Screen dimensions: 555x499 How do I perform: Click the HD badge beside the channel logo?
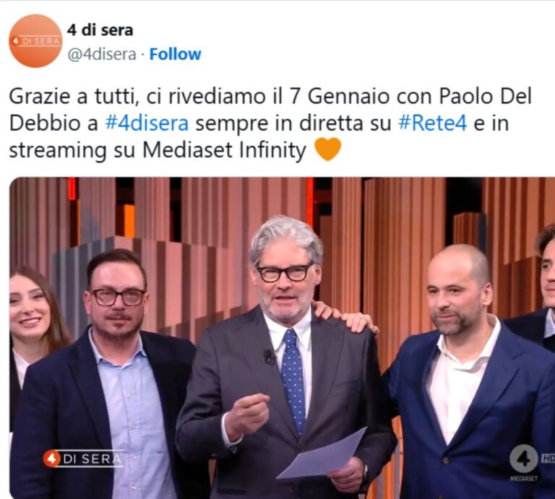click(548, 459)
